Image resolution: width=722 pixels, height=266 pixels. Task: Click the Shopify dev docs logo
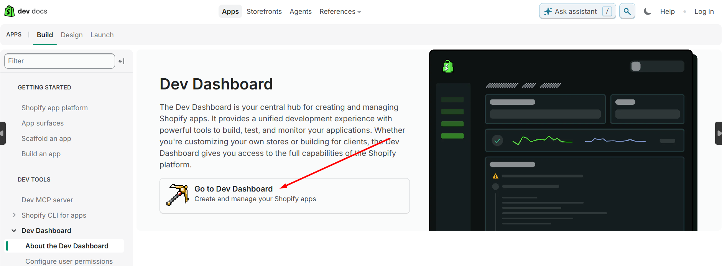26,11
